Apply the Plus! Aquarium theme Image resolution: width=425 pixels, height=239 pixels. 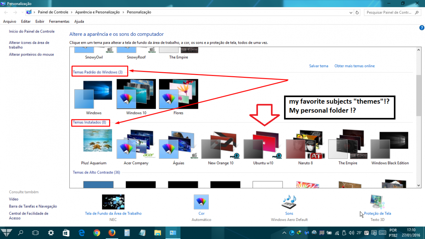94,147
